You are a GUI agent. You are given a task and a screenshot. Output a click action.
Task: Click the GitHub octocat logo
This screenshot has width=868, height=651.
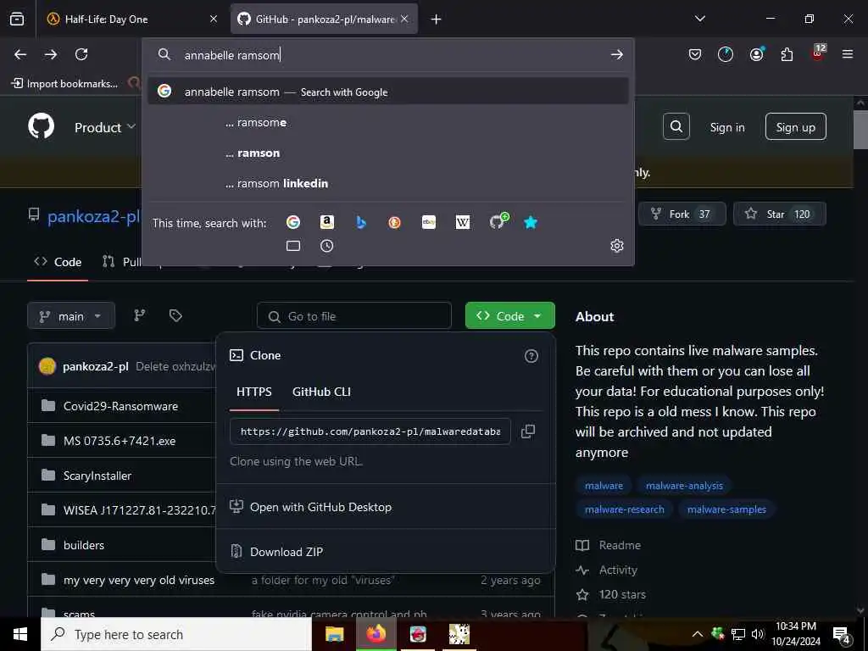[x=42, y=126]
